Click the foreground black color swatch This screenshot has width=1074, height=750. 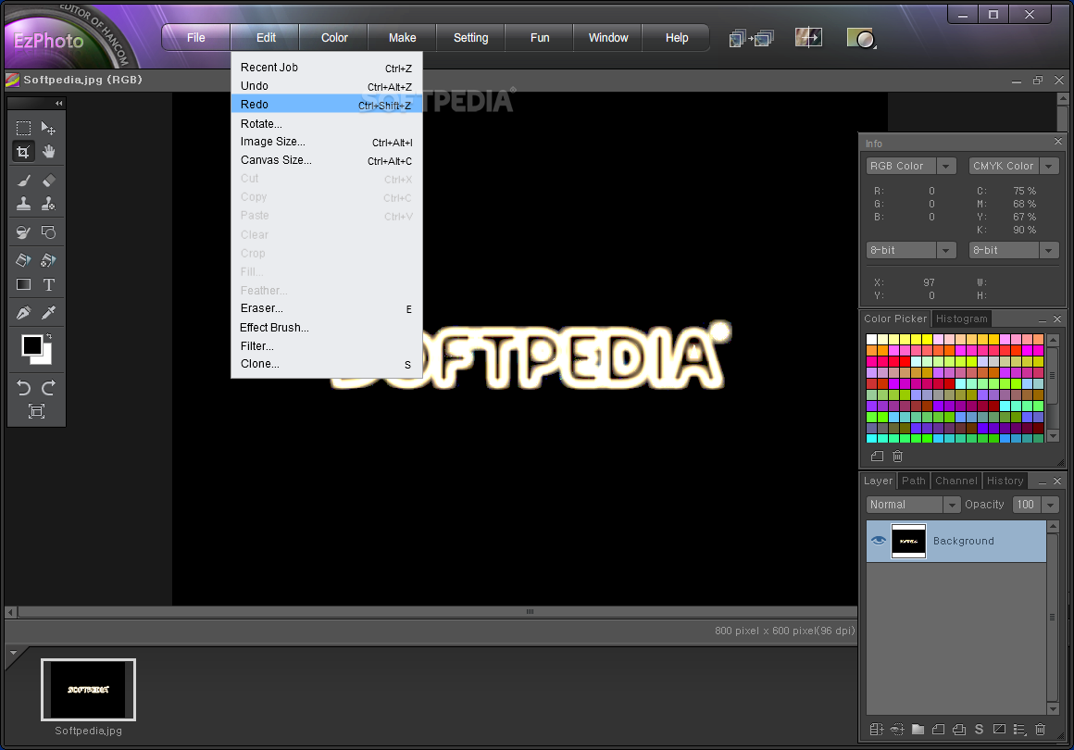(x=31, y=345)
